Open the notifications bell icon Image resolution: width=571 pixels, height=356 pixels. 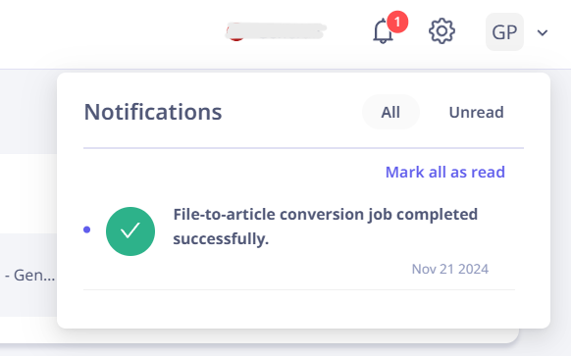383,32
